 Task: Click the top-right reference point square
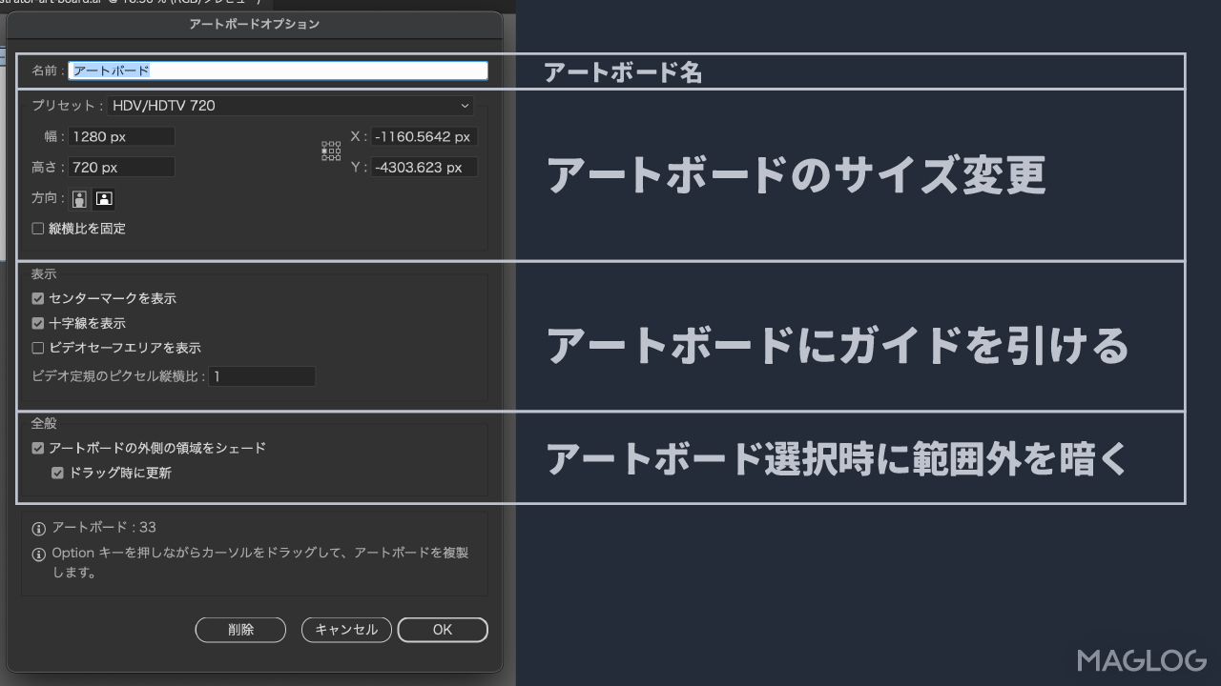point(338,144)
